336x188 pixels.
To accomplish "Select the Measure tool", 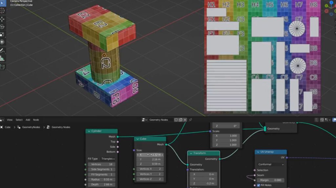I will pyautogui.click(x=2, y=59).
